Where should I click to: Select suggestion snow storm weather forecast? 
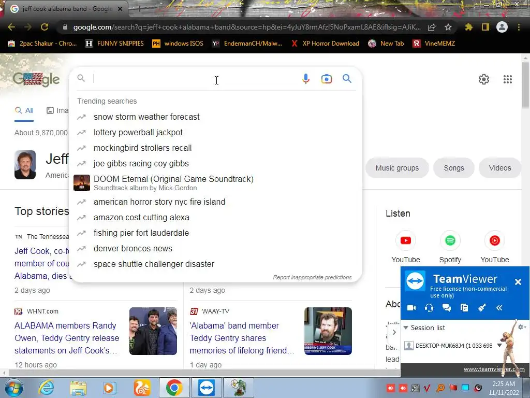pyautogui.click(x=215, y=117)
